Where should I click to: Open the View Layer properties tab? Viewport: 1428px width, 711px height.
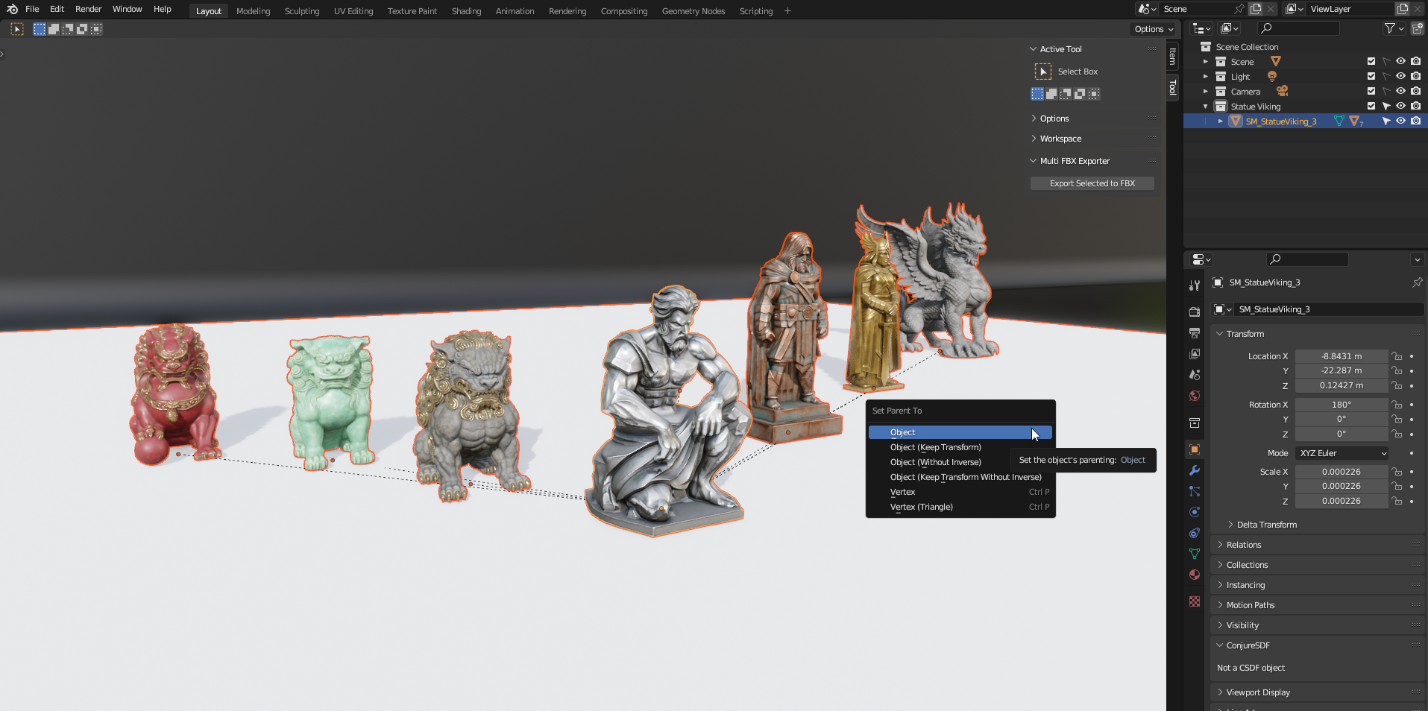pyautogui.click(x=1195, y=353)
